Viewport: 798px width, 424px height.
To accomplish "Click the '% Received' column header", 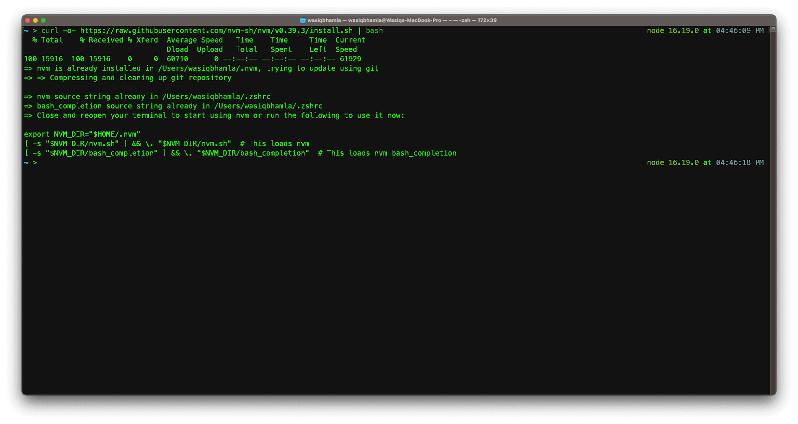I will pyautogui.click(x=102, y=40).
